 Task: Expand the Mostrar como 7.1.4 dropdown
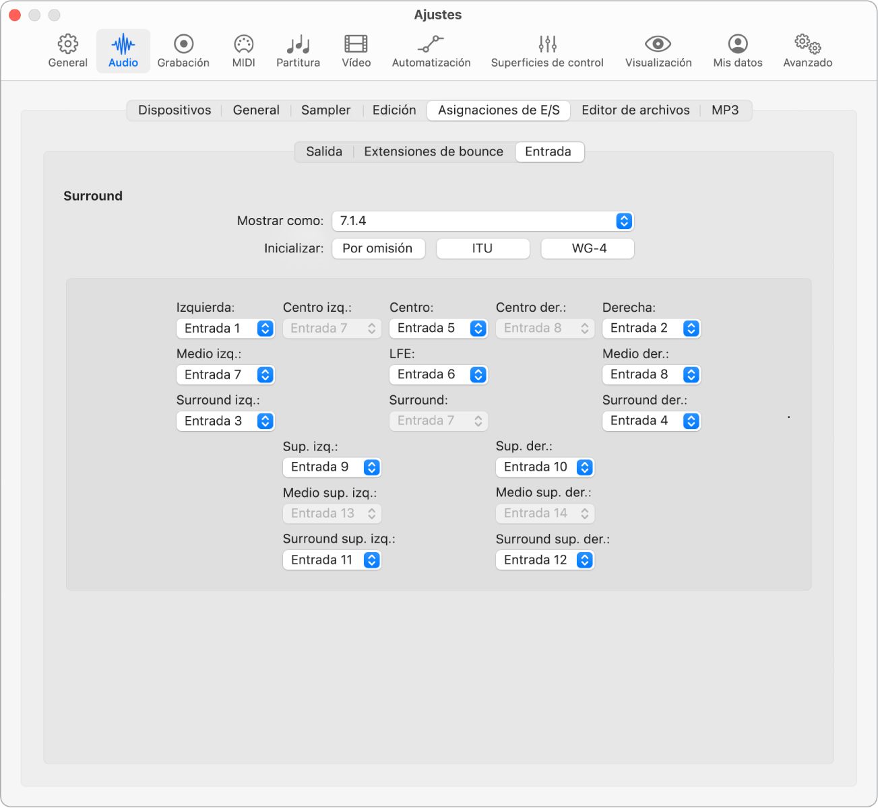coord(482,221)
